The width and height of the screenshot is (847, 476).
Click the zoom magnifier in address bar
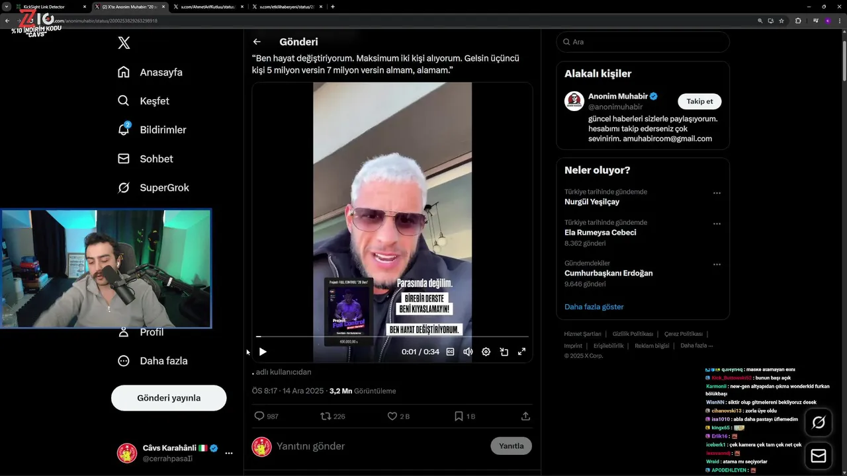click(760, 20)
